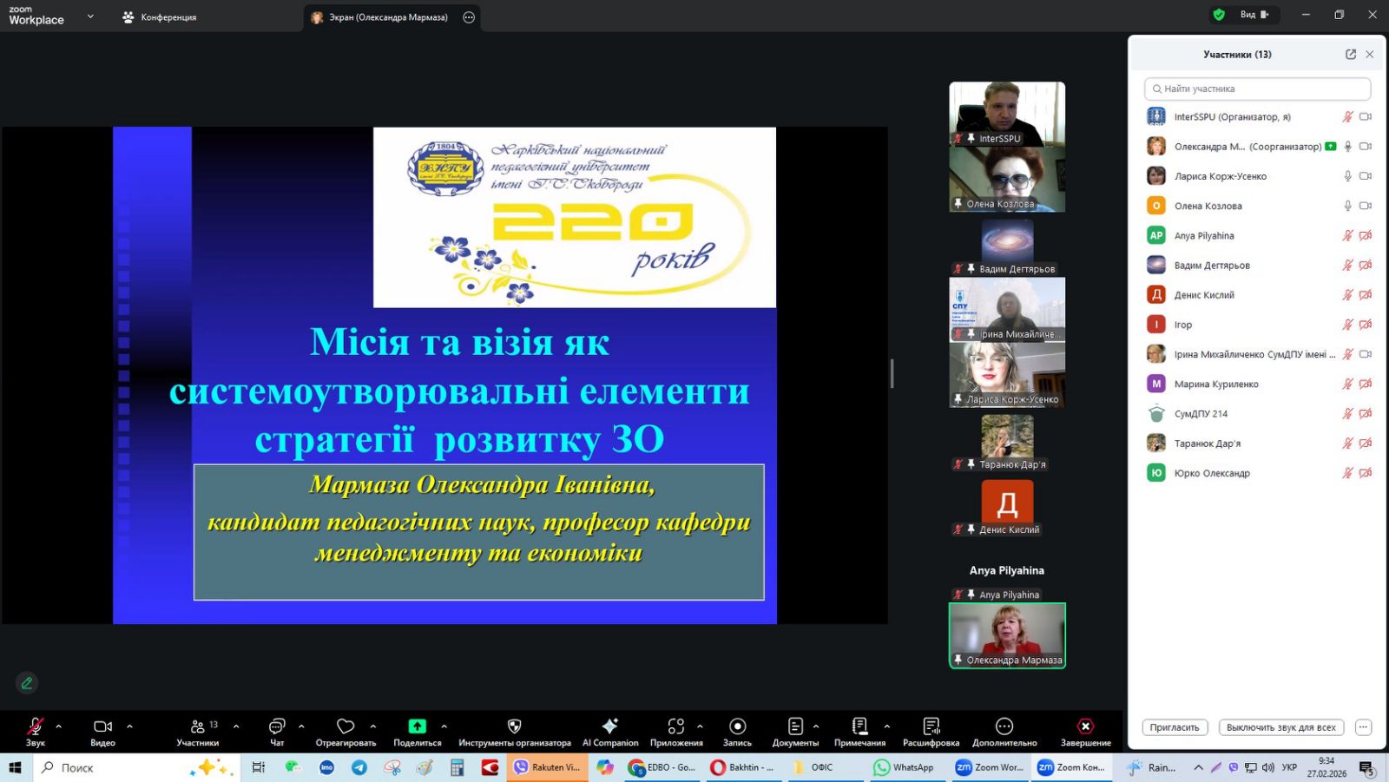
Task: Click the Найти участника search field
Action: (1257, 89)
